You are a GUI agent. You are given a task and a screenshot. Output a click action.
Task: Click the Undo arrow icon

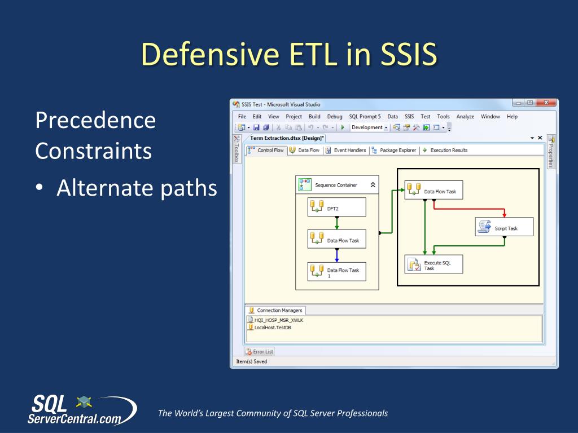pos(311,127)
